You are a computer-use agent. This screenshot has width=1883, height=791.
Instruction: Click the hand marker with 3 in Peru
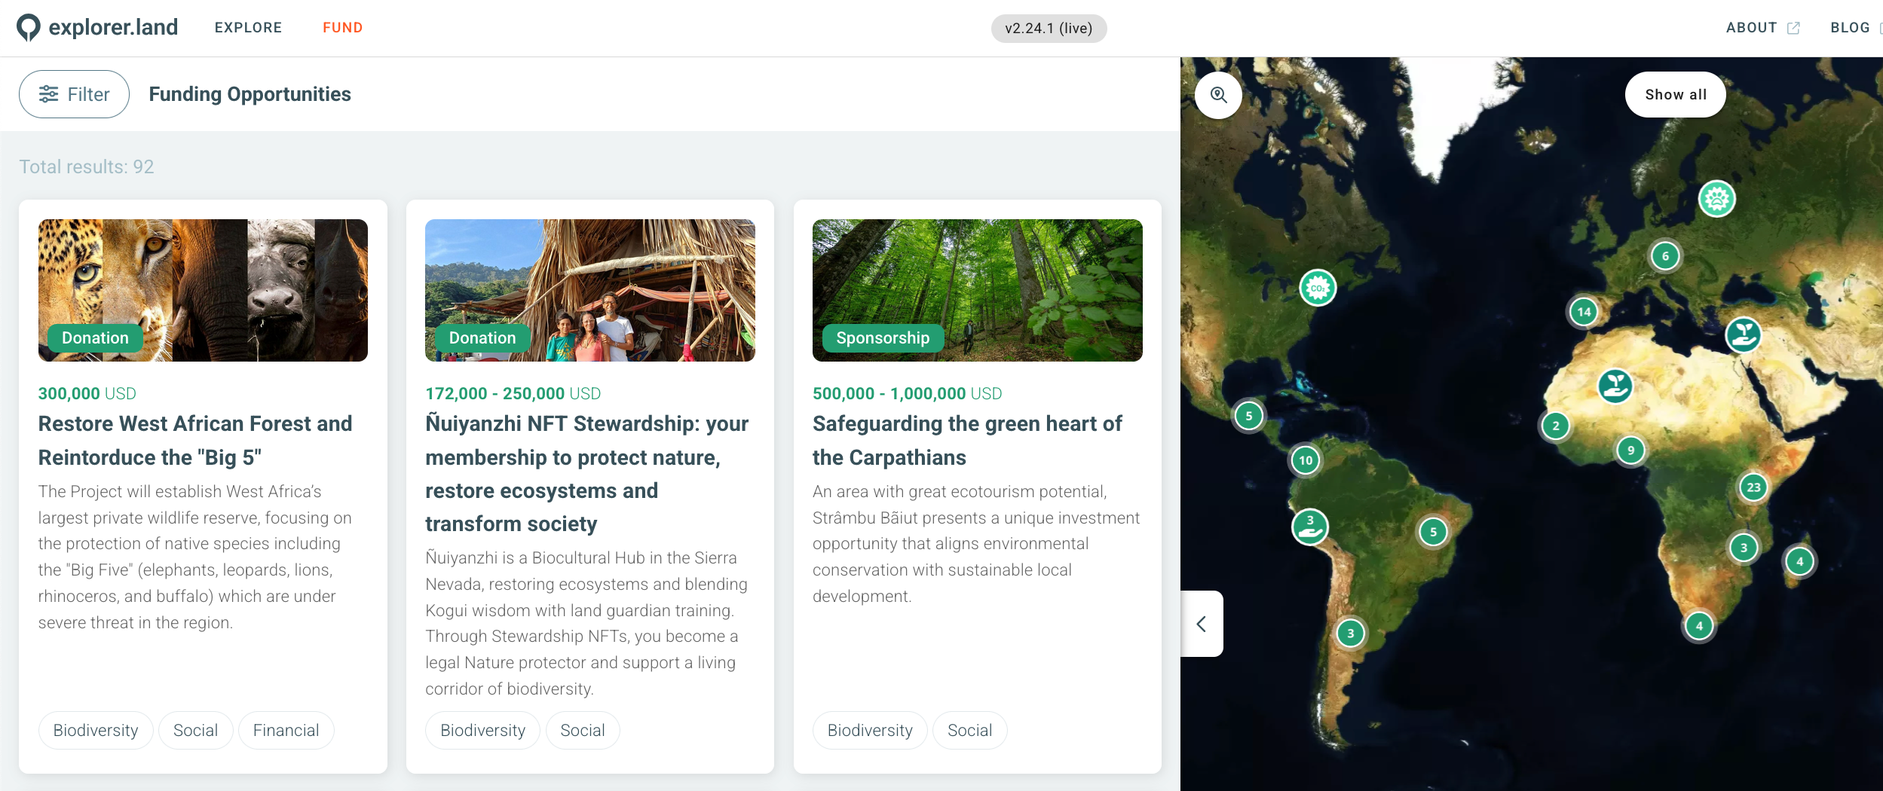[x=1310, y=527]
